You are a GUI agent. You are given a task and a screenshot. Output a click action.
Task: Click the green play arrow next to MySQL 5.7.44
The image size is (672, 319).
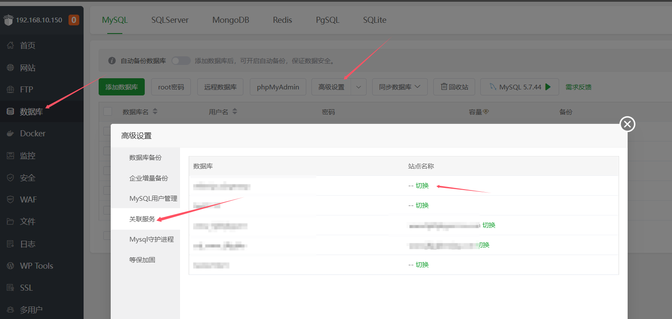[548, 87]
